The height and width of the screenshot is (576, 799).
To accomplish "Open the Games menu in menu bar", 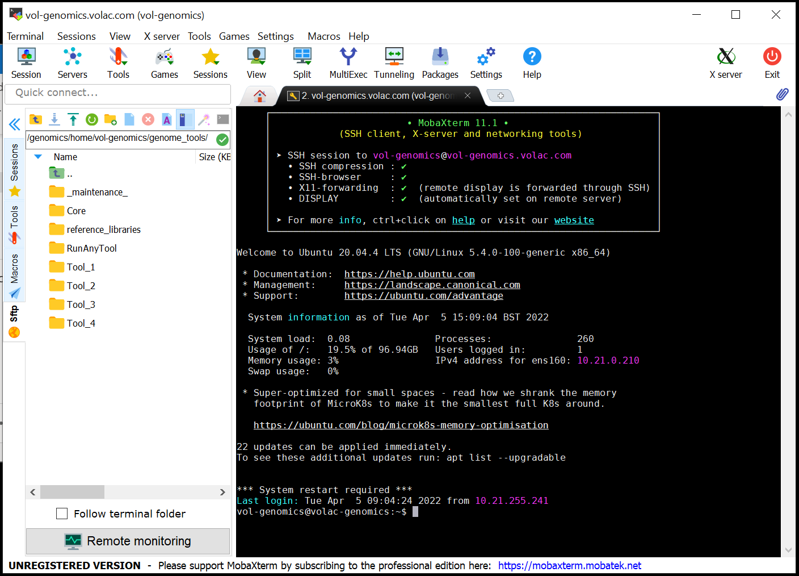I will (x=234, y=36).
